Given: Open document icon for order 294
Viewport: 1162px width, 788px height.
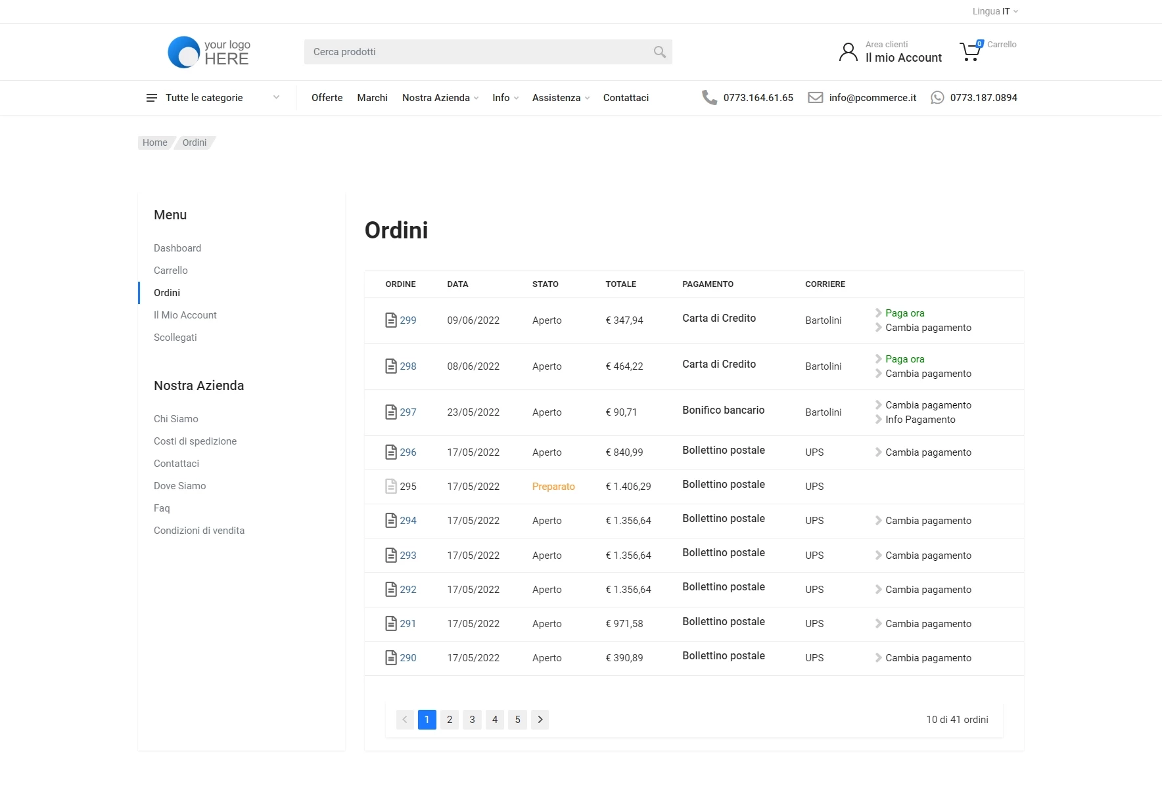Looking at the screenshot, I should (x=391, y=521).
